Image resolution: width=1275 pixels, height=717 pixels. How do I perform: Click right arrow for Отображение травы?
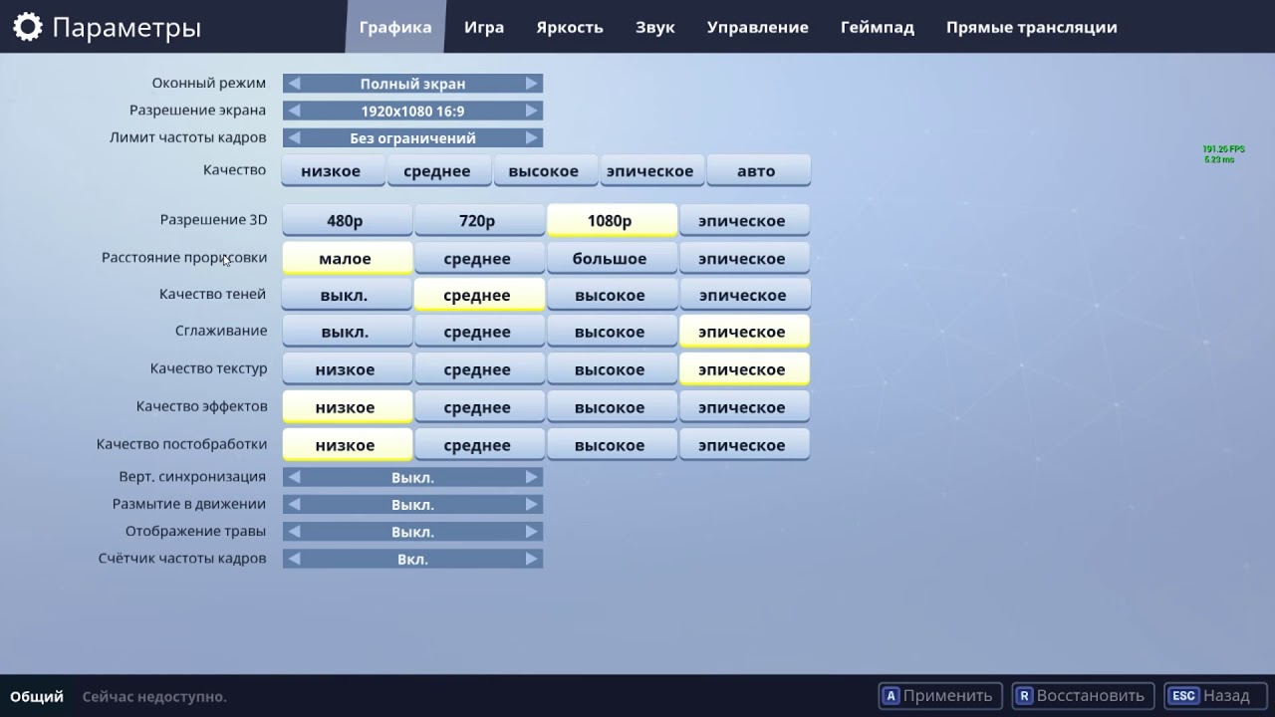[x=532, y=531]
